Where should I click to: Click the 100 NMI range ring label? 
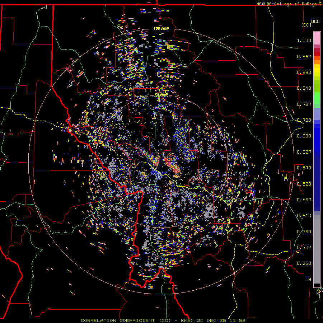[x=161, y=28]
